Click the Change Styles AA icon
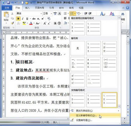Screen dimensions: 131x126 112,14
